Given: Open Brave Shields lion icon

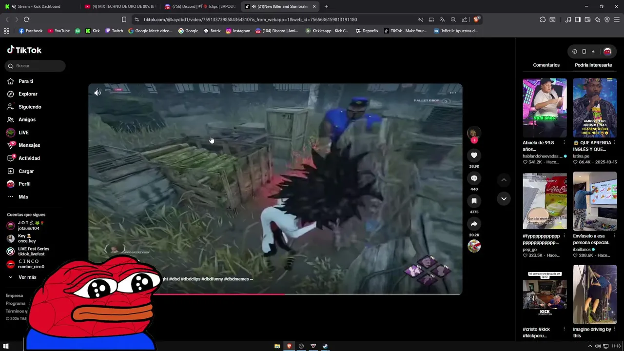Looking at the screenshot, I should [477, 19].
